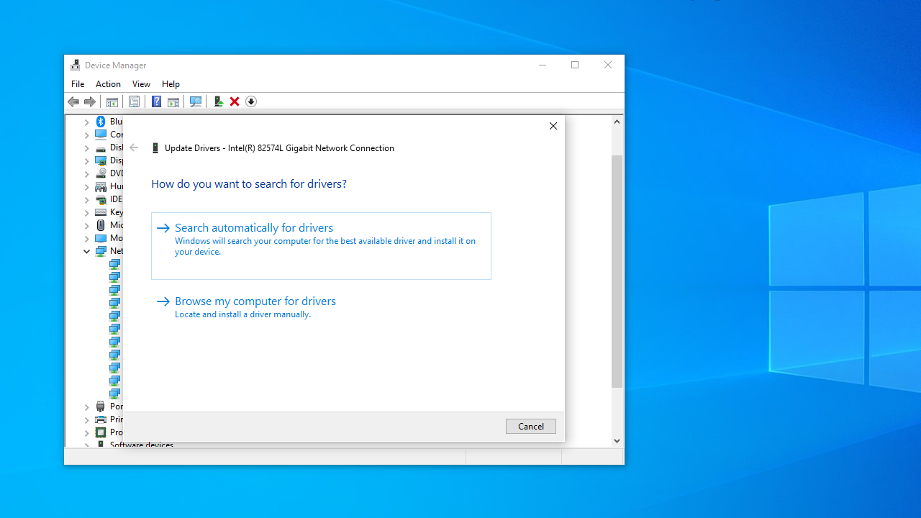Click the Disable device down-arrow icon
Viewport: 921px width, 518px height.
(251, 101)
